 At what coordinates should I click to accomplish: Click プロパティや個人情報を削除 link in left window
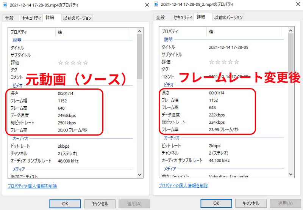click(x=32, y=186)
